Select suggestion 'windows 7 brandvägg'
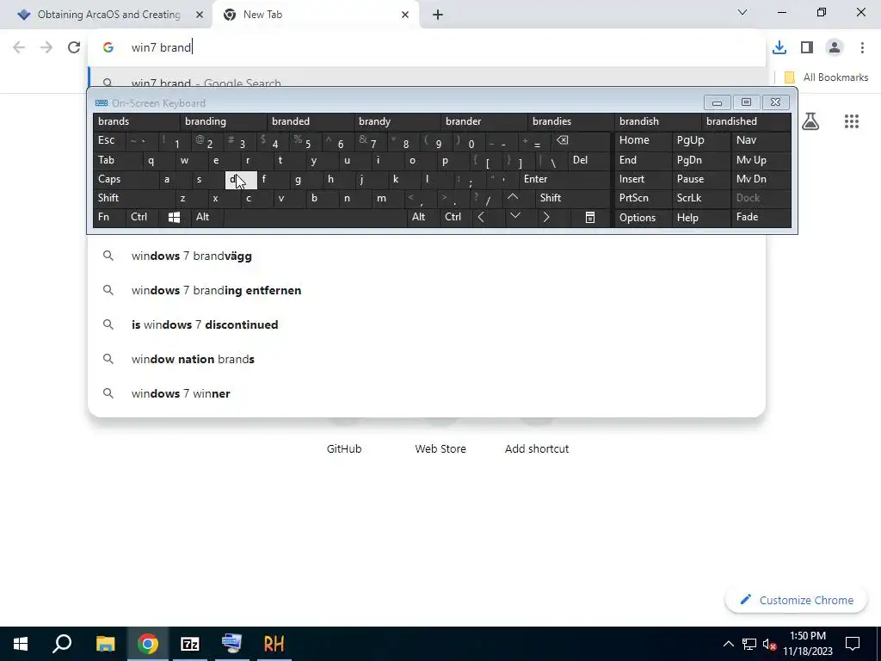Screen dimensions: 881x661 [426, 256]
